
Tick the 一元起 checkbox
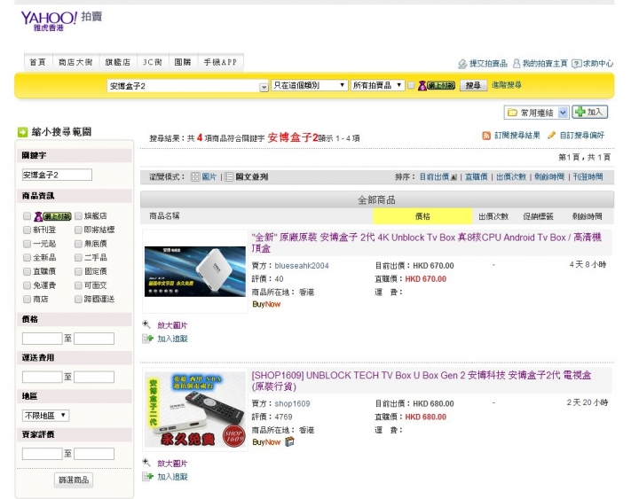[27, 244]
